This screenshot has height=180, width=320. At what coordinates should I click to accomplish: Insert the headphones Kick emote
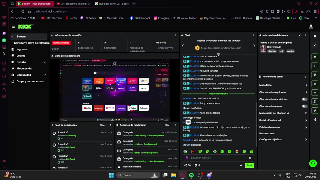185,151
